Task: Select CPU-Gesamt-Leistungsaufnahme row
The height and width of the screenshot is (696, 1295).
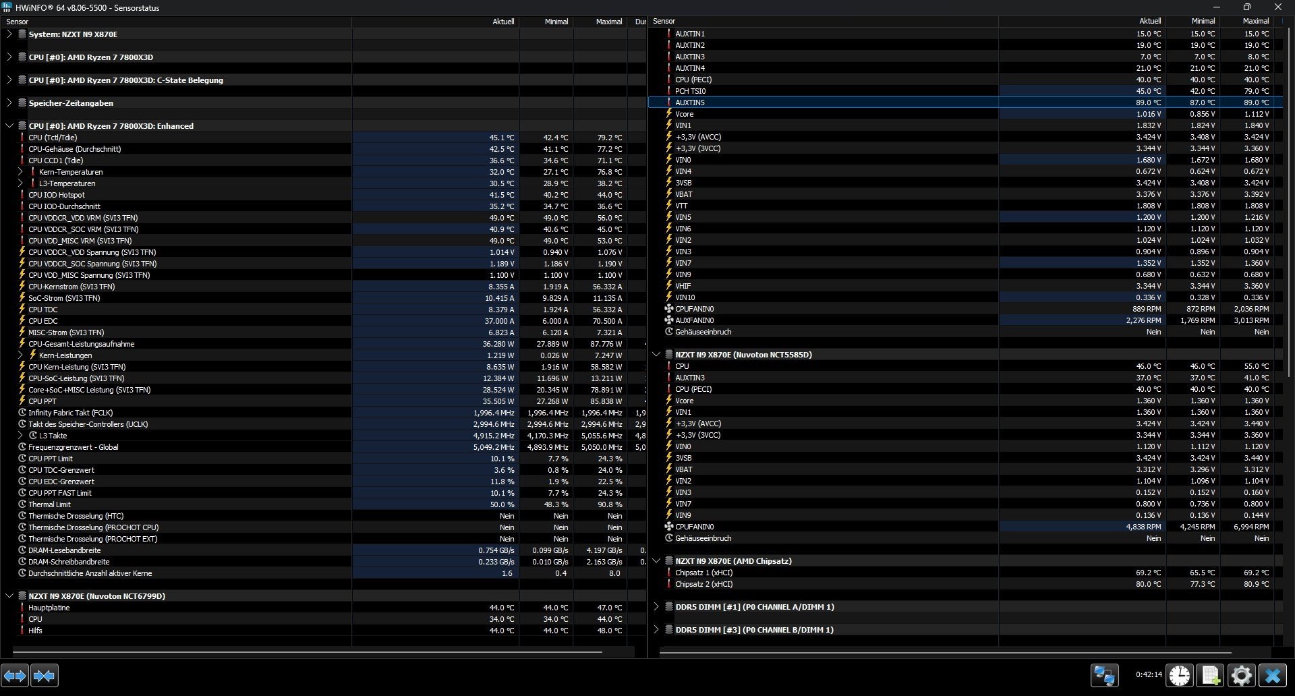Action: 324,344
